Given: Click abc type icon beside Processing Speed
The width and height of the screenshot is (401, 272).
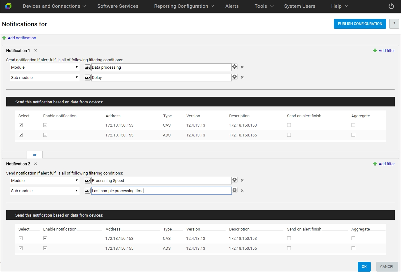Looking at the screenshot, I should coord(88,181).
